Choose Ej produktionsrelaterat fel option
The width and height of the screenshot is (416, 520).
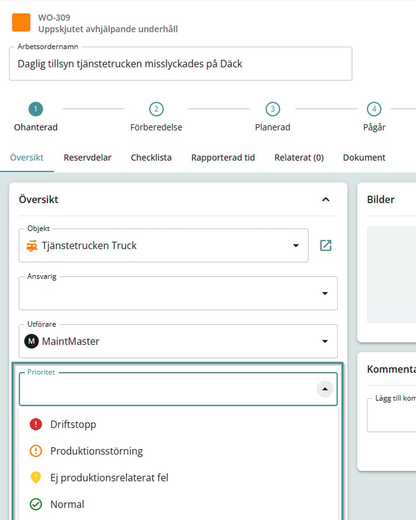(x=178, y=478)
